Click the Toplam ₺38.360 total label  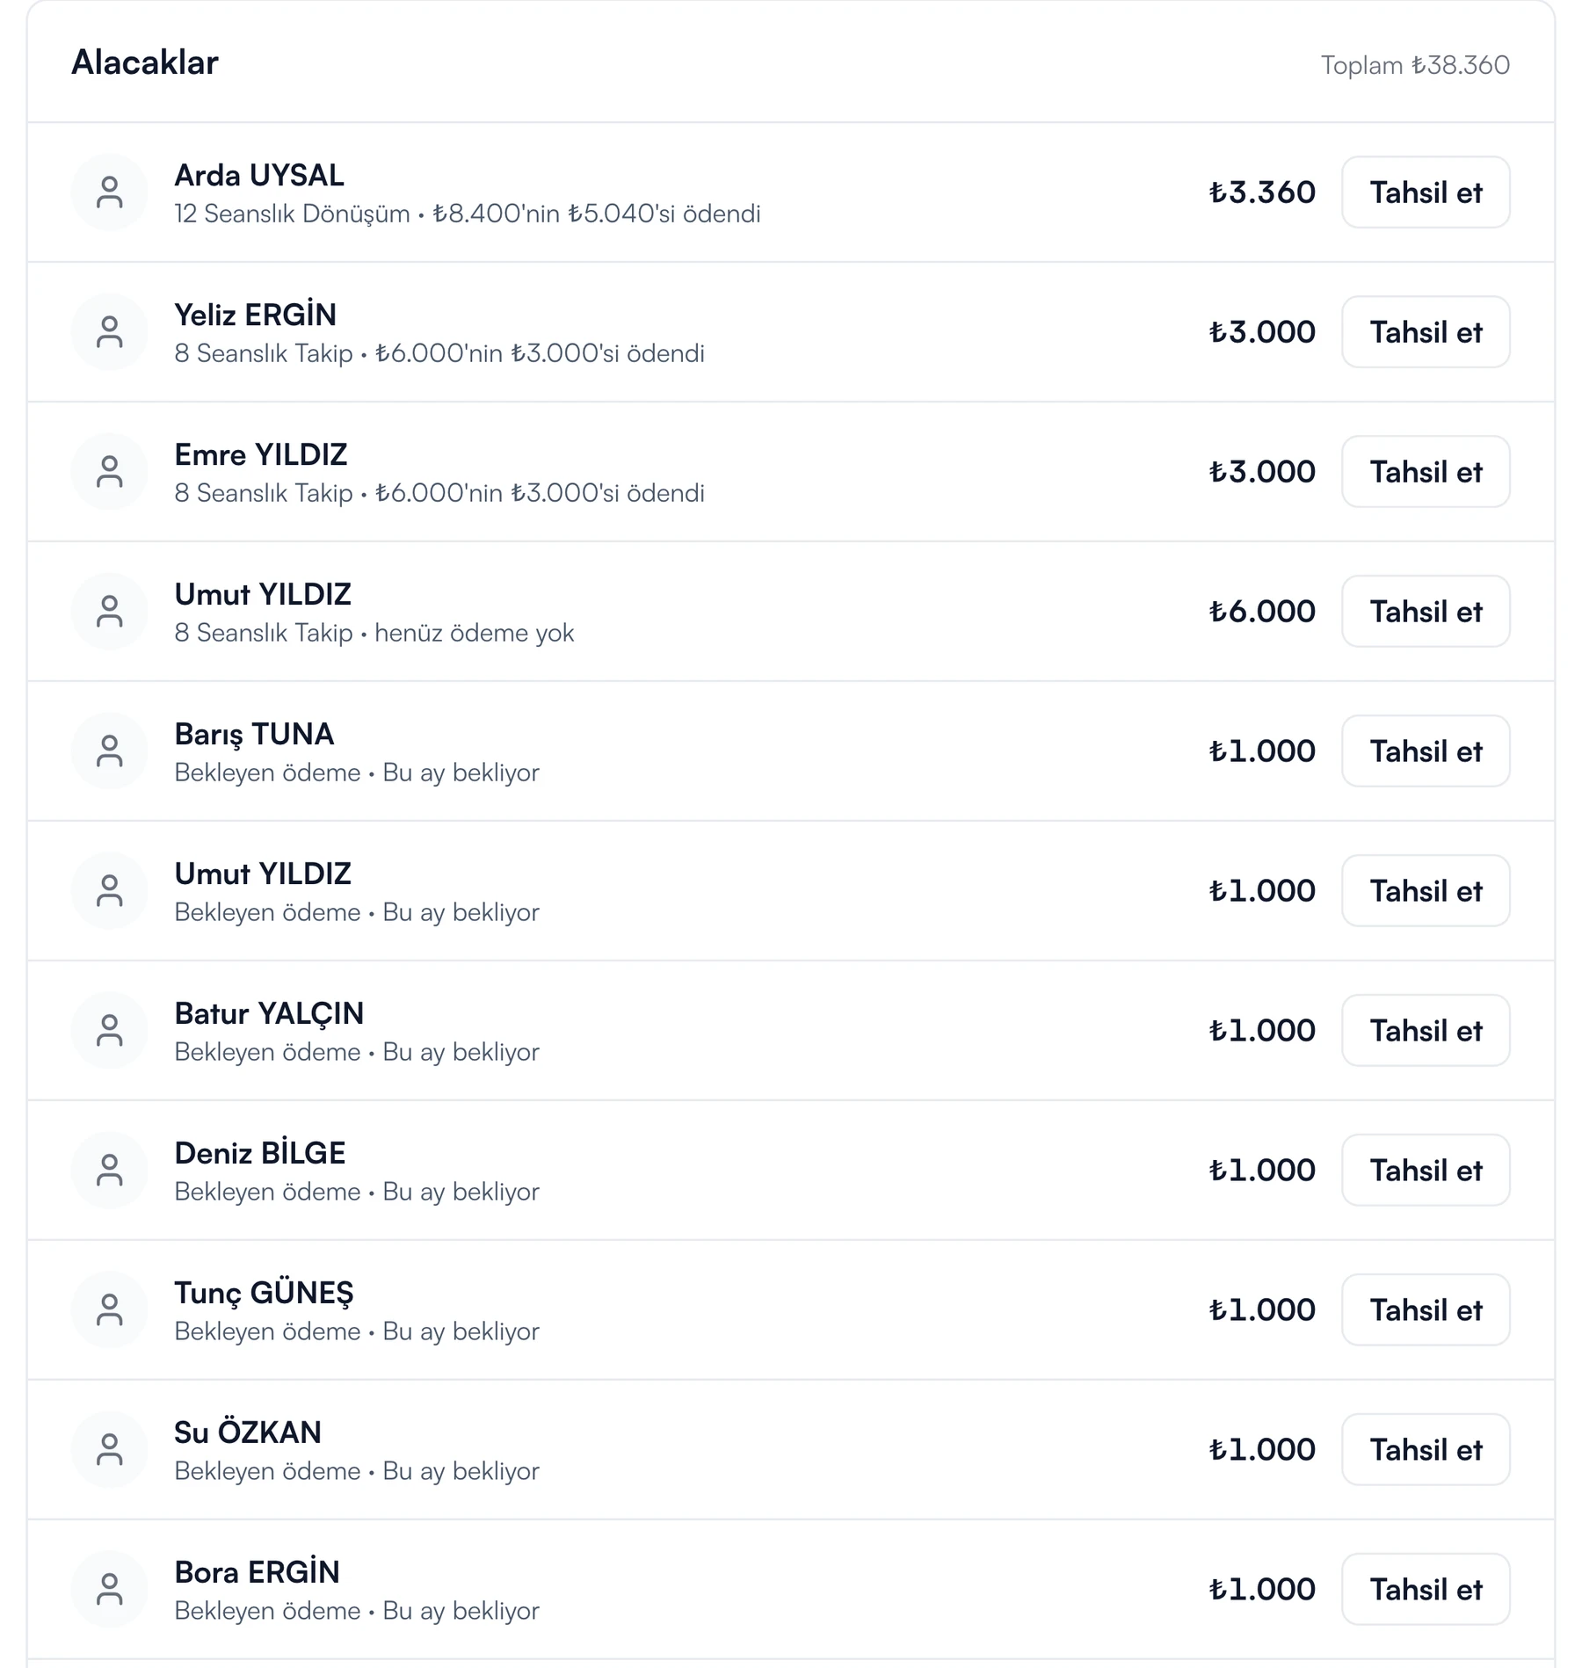pos(1415,65)
